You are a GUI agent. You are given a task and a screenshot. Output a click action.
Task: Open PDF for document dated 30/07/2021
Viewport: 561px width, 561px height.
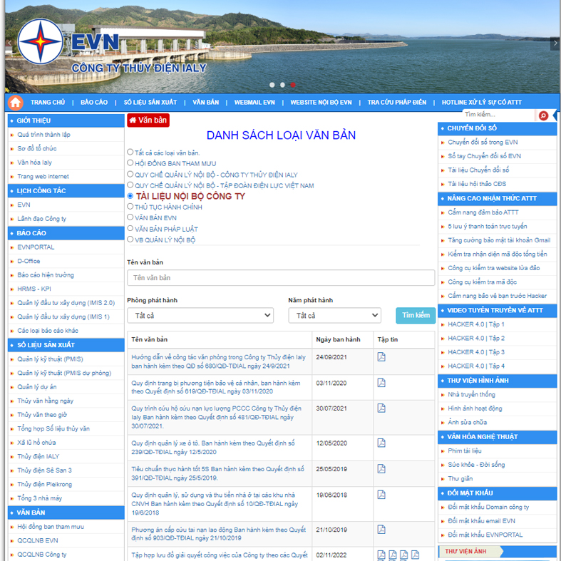coord(381,408)
